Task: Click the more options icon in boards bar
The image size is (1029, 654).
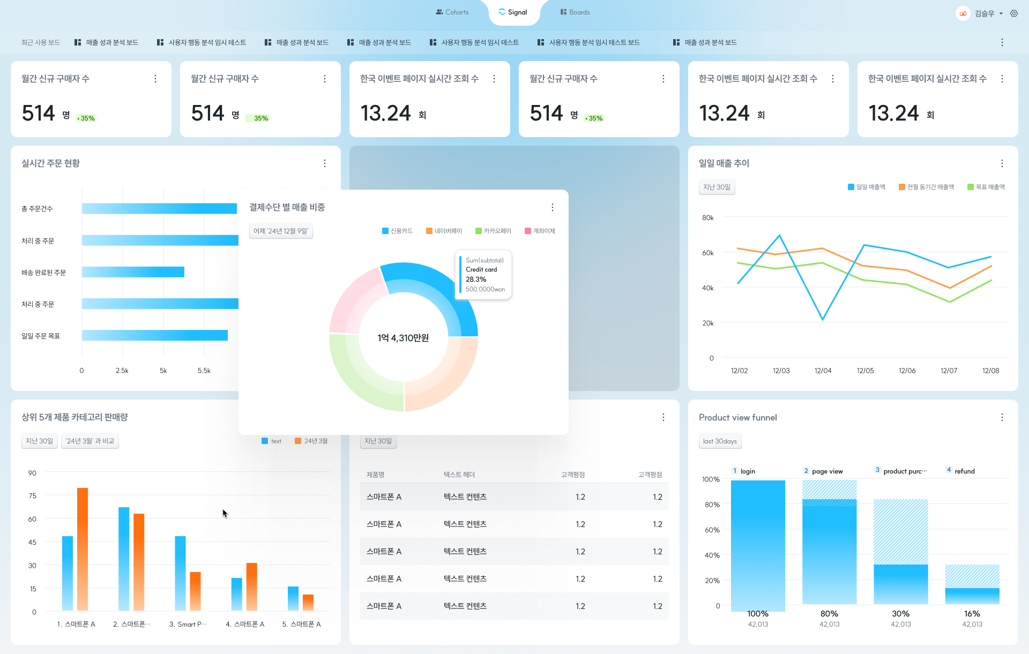Action: (1002, 42)
